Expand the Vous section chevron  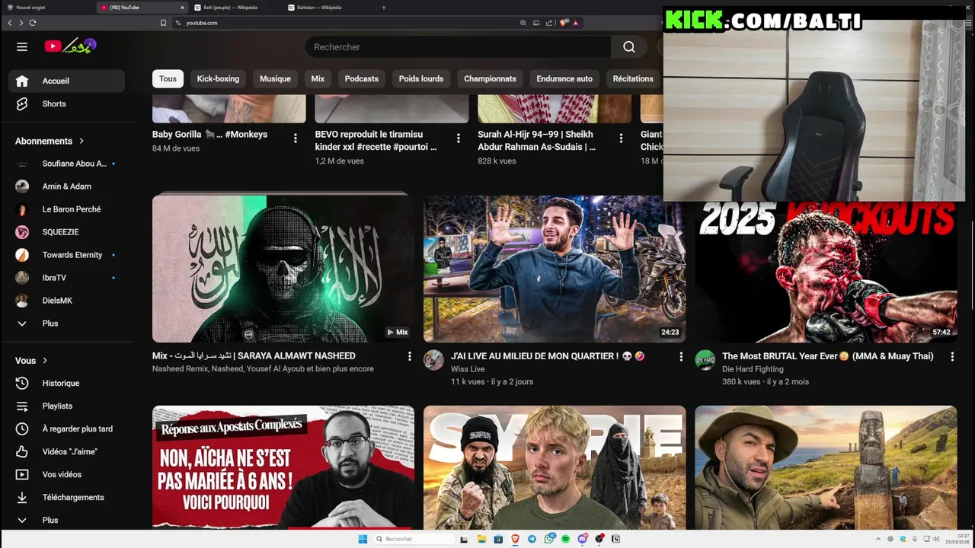point(45,361)
